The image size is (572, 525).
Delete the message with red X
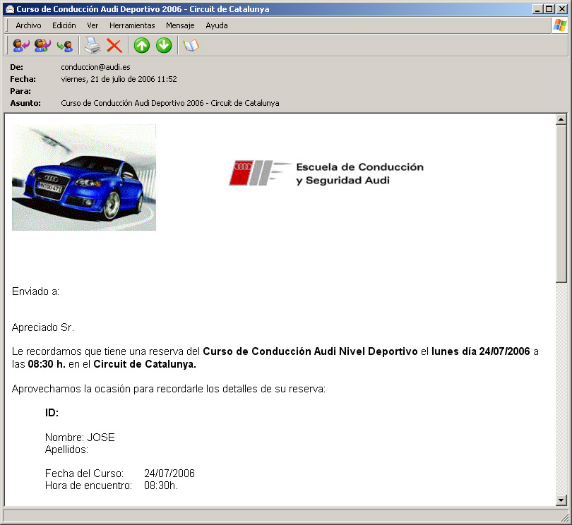[114, 46]
